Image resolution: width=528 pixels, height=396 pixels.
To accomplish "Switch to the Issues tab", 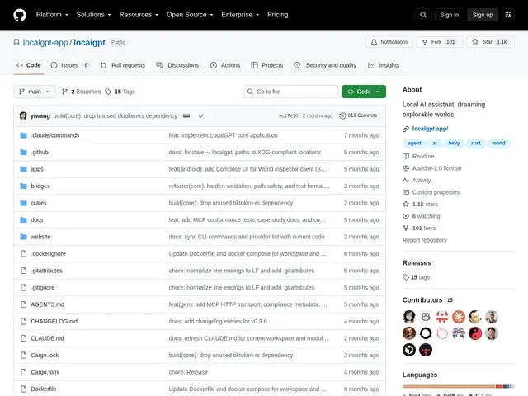I will 69,65.
